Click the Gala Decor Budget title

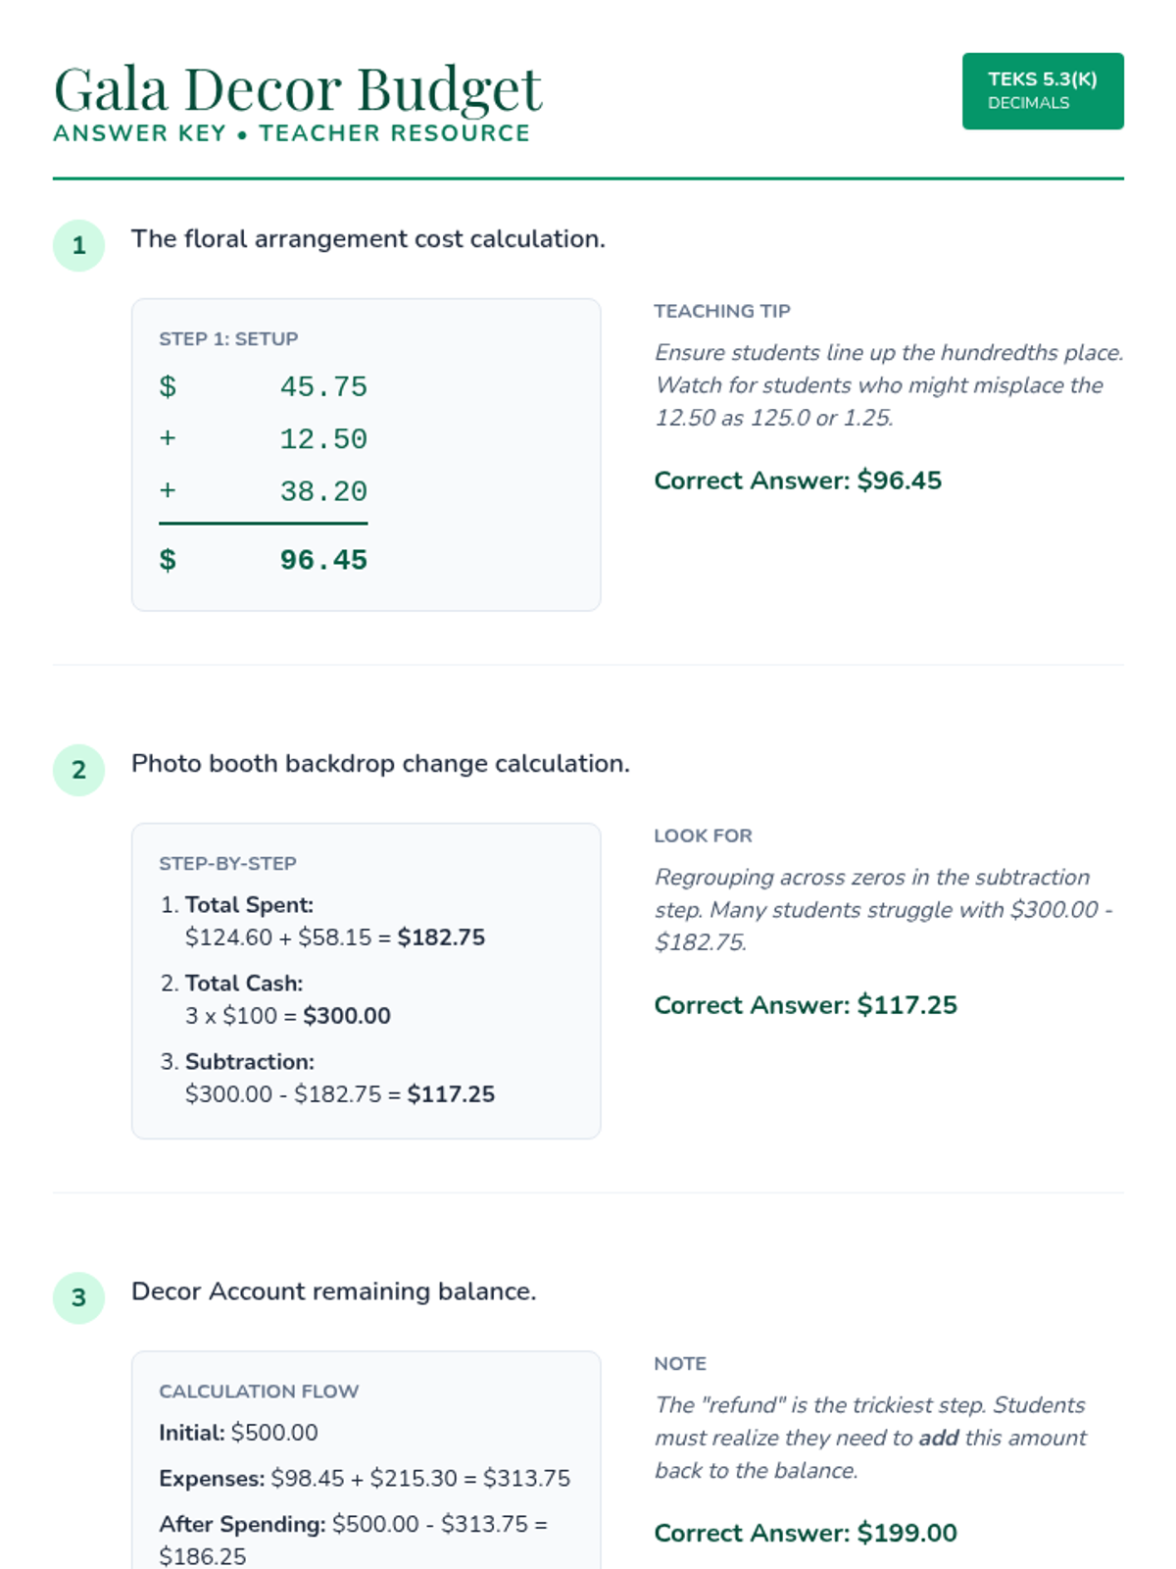click(x=297, y=89)
